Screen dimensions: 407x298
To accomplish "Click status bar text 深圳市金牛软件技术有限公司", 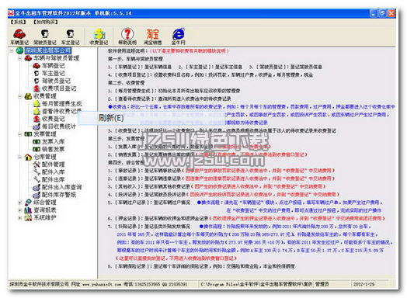I will pos(39,284).
